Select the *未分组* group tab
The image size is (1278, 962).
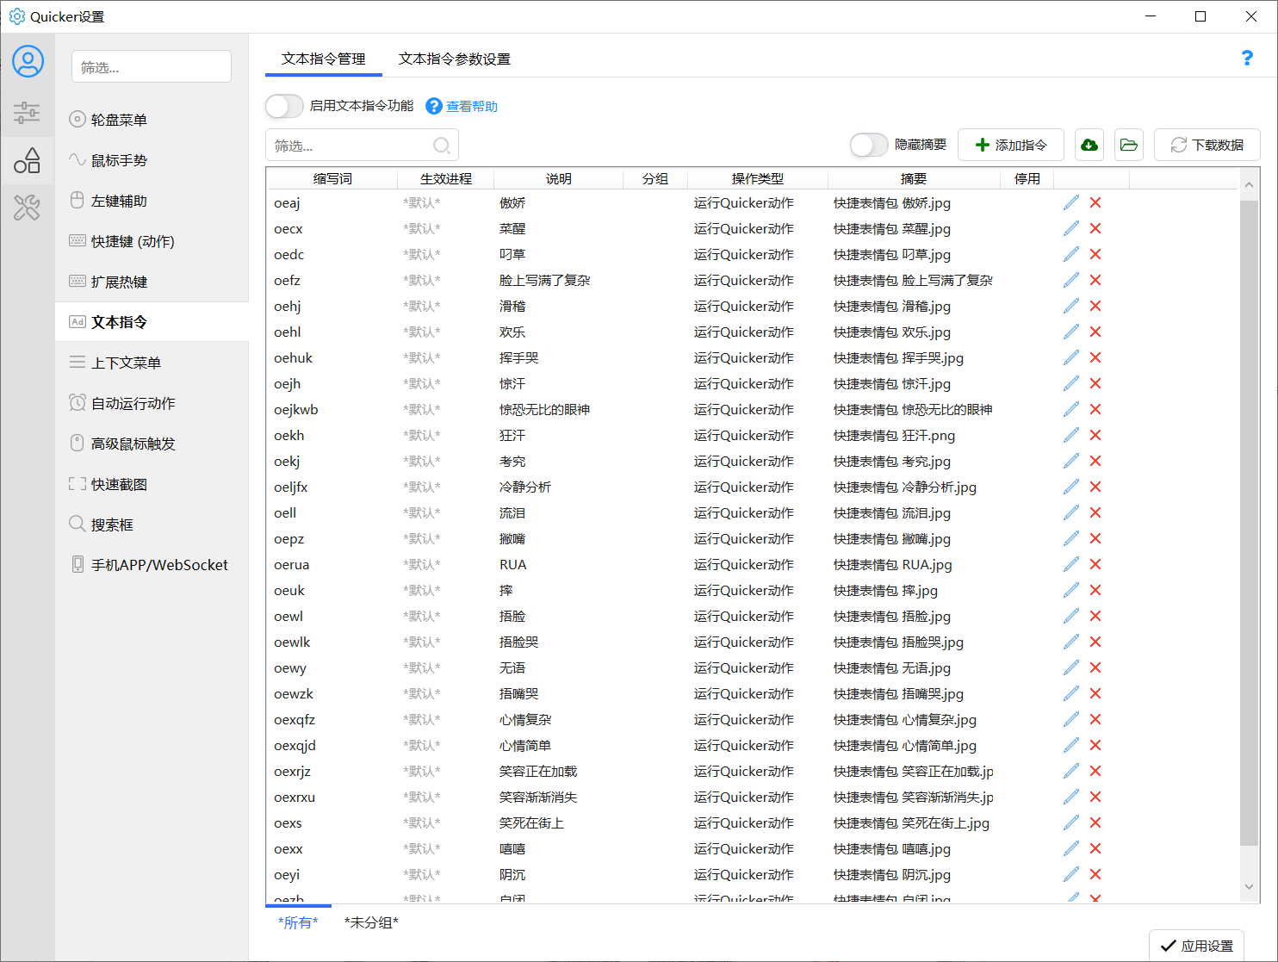coord(371,922)
